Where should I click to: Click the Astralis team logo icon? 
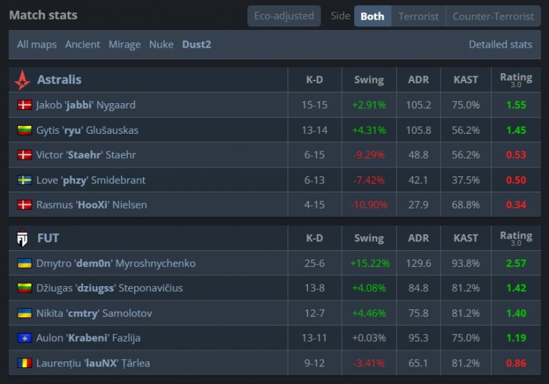(23, 80)
